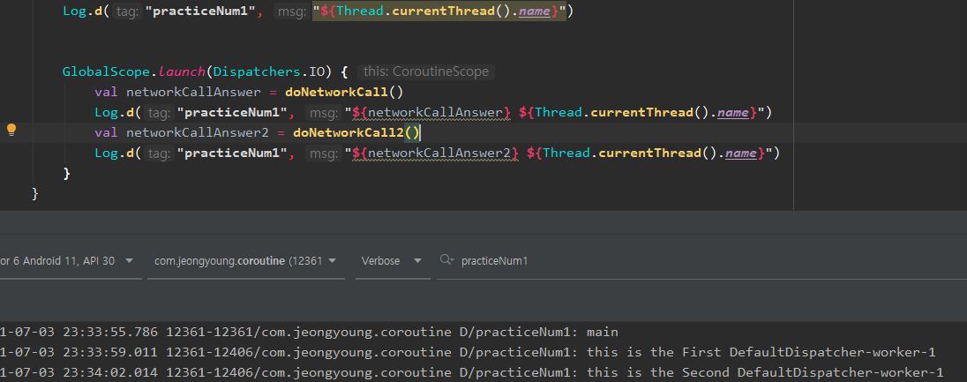
Task: Click the ${networkCallAnswer} template in the Log.d call
Action: click(431, 112)
